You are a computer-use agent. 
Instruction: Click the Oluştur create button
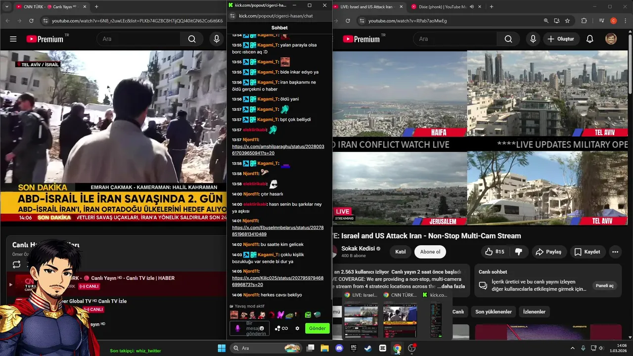coord(561,39)
